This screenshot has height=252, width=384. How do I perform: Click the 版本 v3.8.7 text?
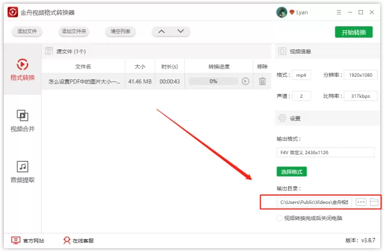tap(360, 240)
